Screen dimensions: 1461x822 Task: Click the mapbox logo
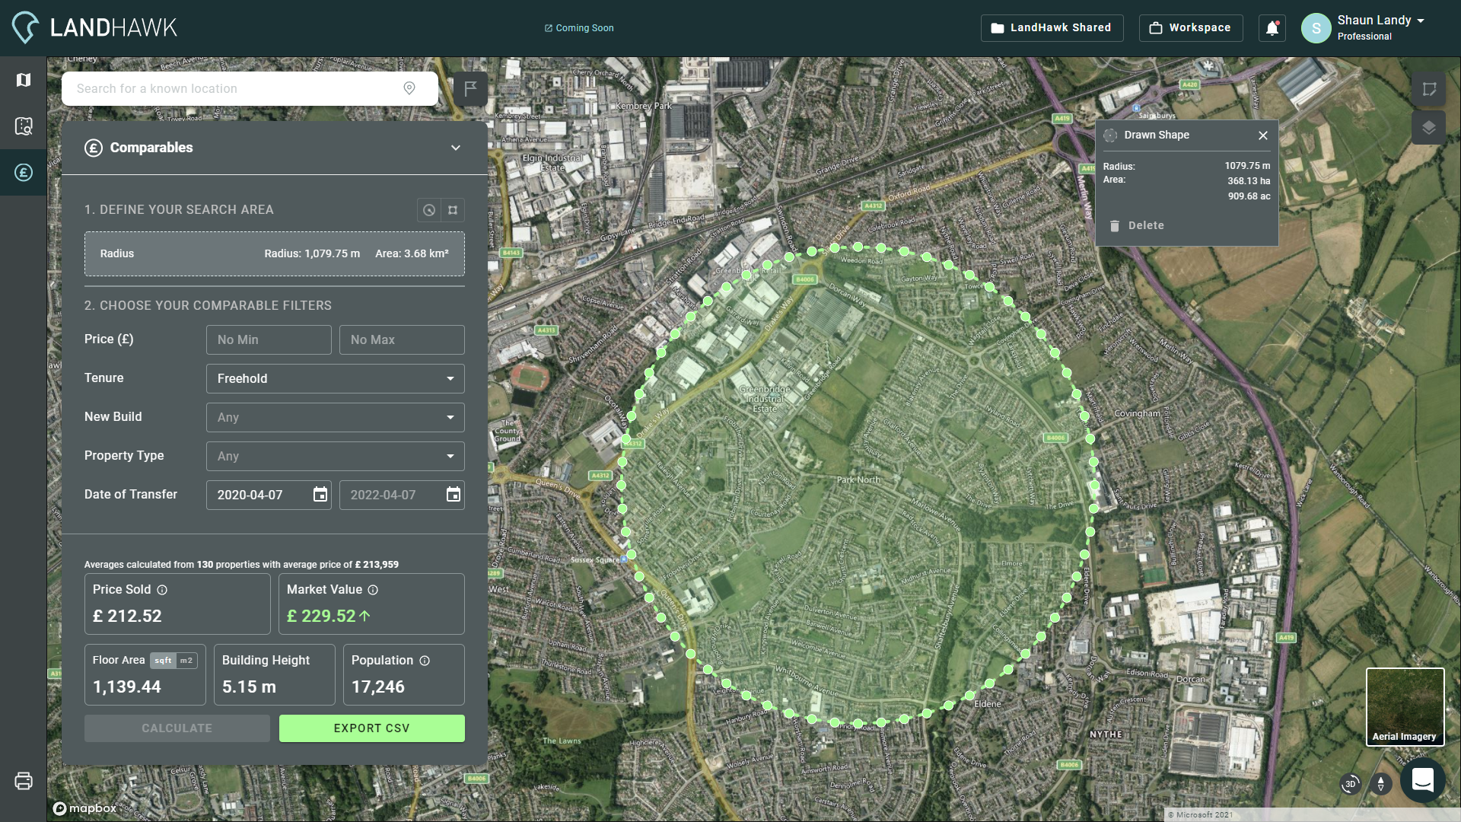pos(84,808)
